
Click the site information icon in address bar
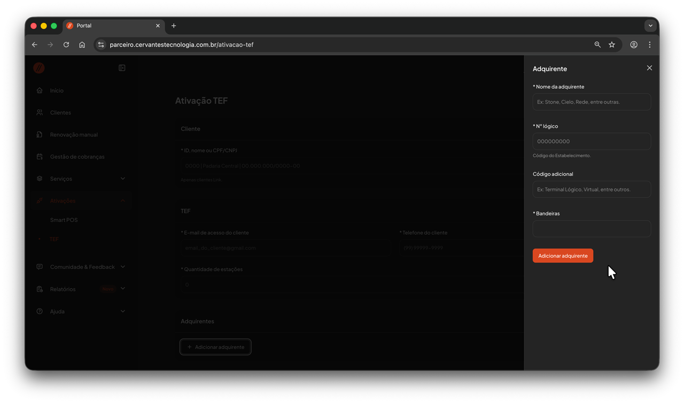tap(101, 45)
